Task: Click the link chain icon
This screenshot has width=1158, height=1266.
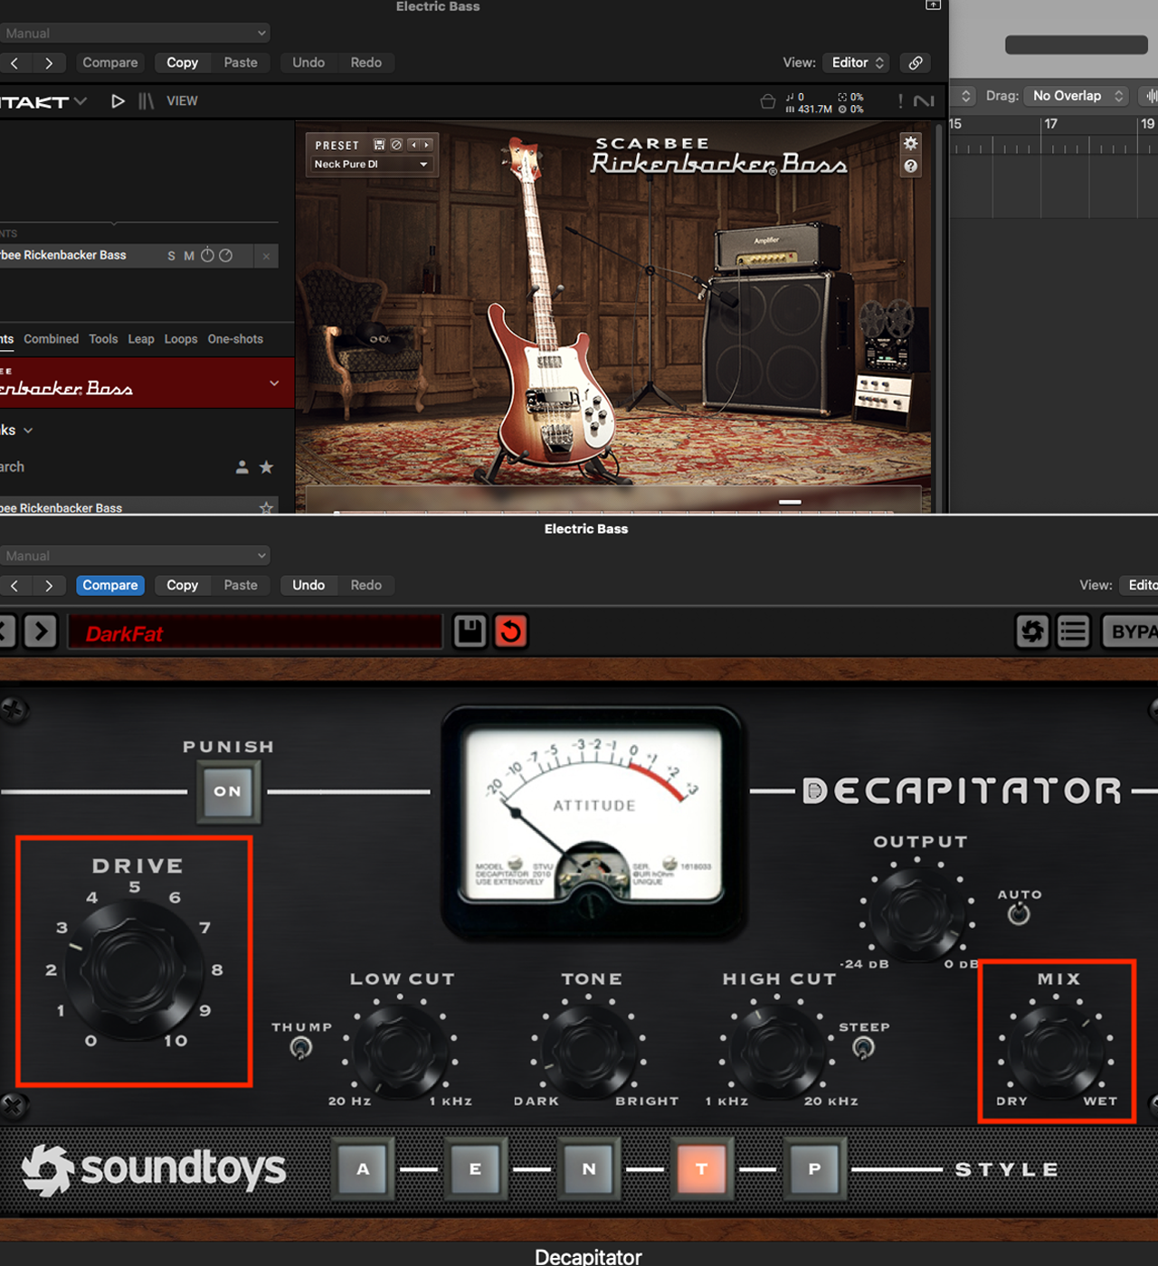Action: (x=916, y=62)
